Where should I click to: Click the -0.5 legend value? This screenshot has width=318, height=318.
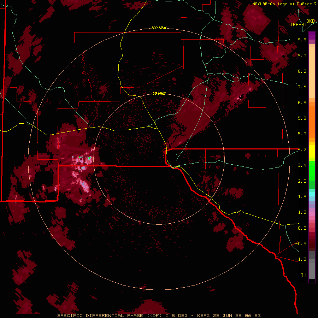click(301, 244)
